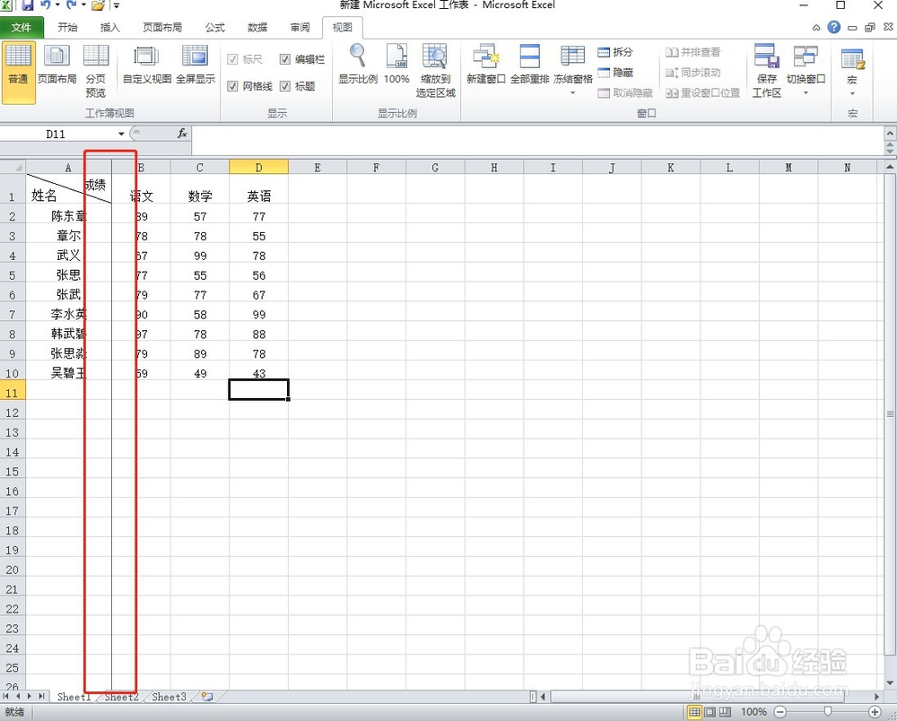
Task: Click the horizontal scrollbar track
Action: (x=709, y=697)
